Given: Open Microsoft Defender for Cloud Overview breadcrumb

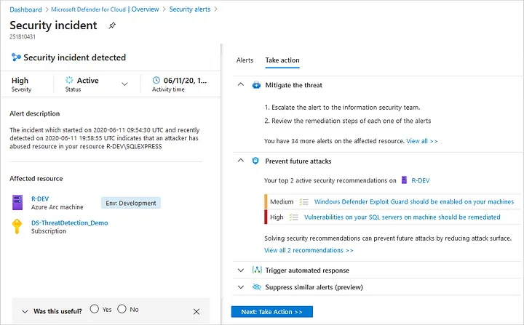Looking at the screenshot, I should (x=105, y=9).
